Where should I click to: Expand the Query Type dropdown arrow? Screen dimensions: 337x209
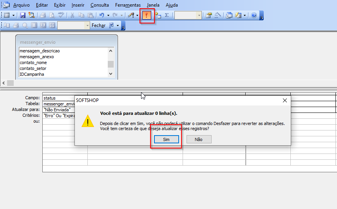coord(138,15)
